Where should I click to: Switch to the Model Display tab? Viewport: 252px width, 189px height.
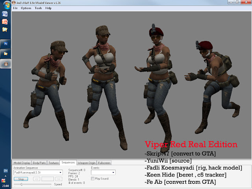point(22,163)
